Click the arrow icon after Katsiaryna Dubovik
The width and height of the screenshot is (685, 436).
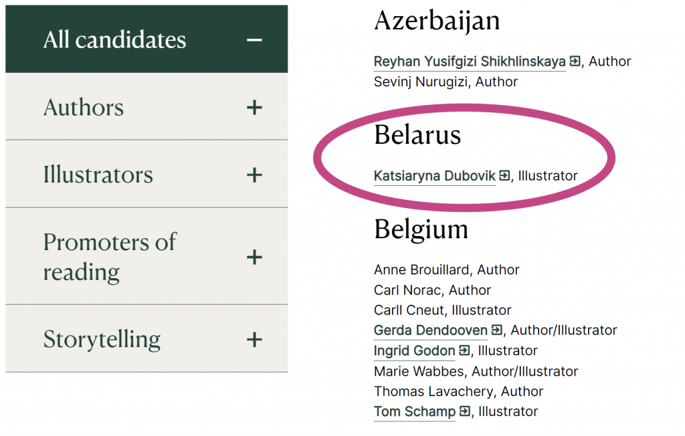504,176
